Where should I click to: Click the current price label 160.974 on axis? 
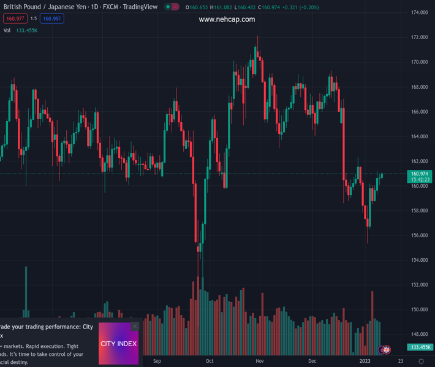coord(419,174)
